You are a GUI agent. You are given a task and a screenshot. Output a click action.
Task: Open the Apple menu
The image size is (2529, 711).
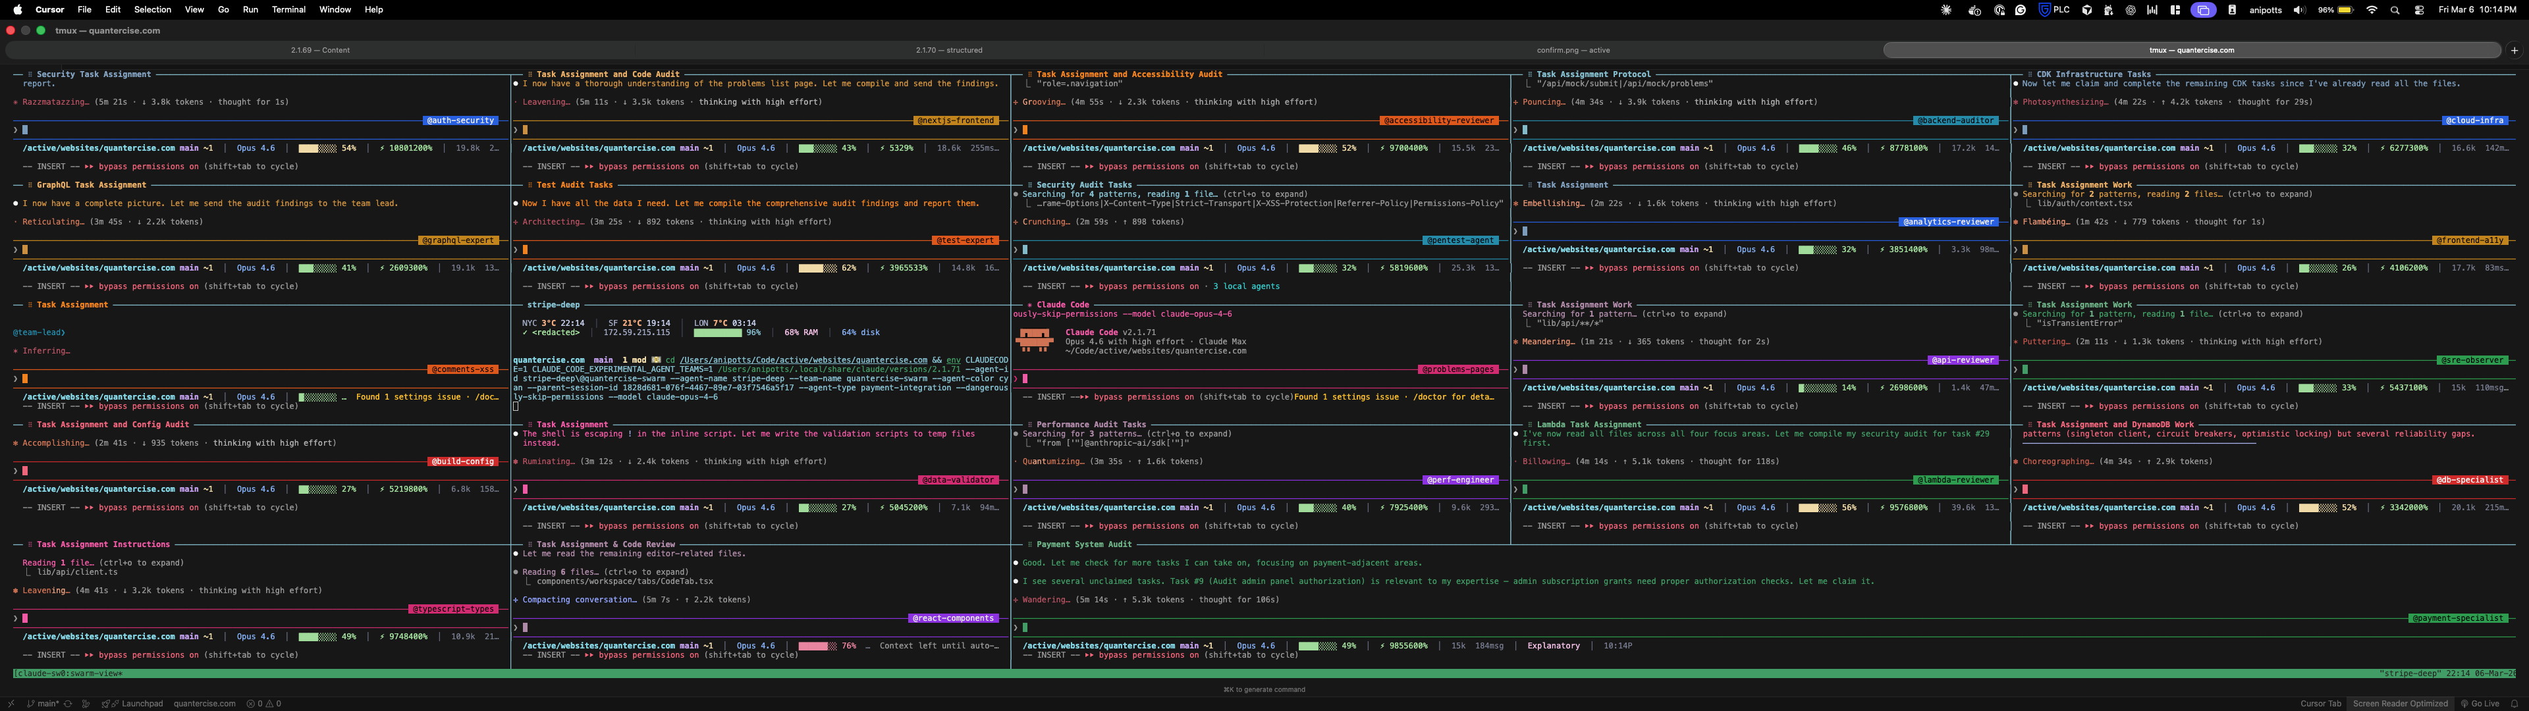pos(18,10)
